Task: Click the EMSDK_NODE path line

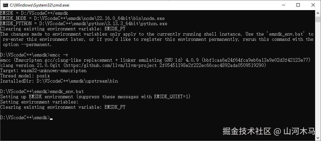Action: pos(82,19)
